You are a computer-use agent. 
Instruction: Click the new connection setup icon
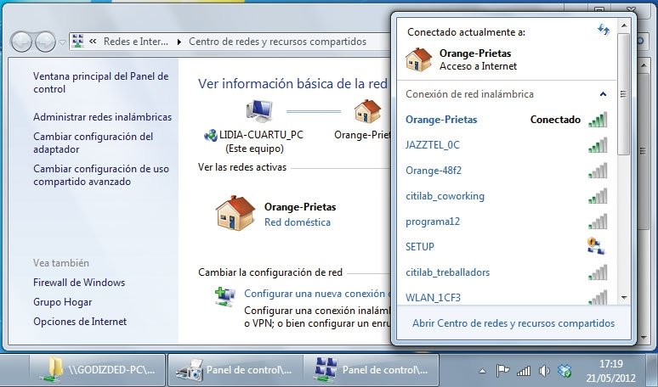[x=225, y=297]
